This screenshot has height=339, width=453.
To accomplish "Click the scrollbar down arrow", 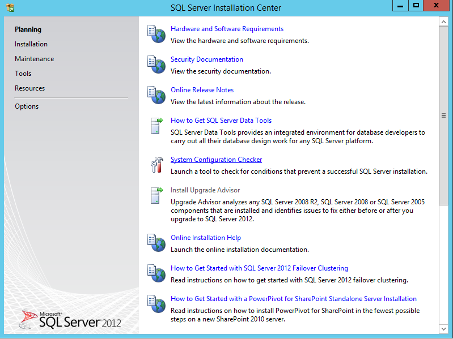I will click(443, 329).
